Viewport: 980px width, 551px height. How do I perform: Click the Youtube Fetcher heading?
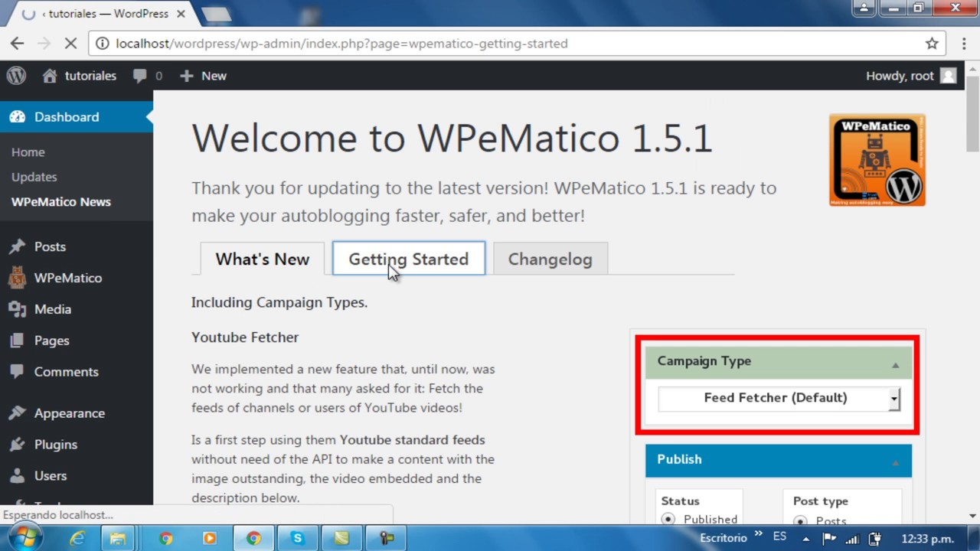[245, 337]
